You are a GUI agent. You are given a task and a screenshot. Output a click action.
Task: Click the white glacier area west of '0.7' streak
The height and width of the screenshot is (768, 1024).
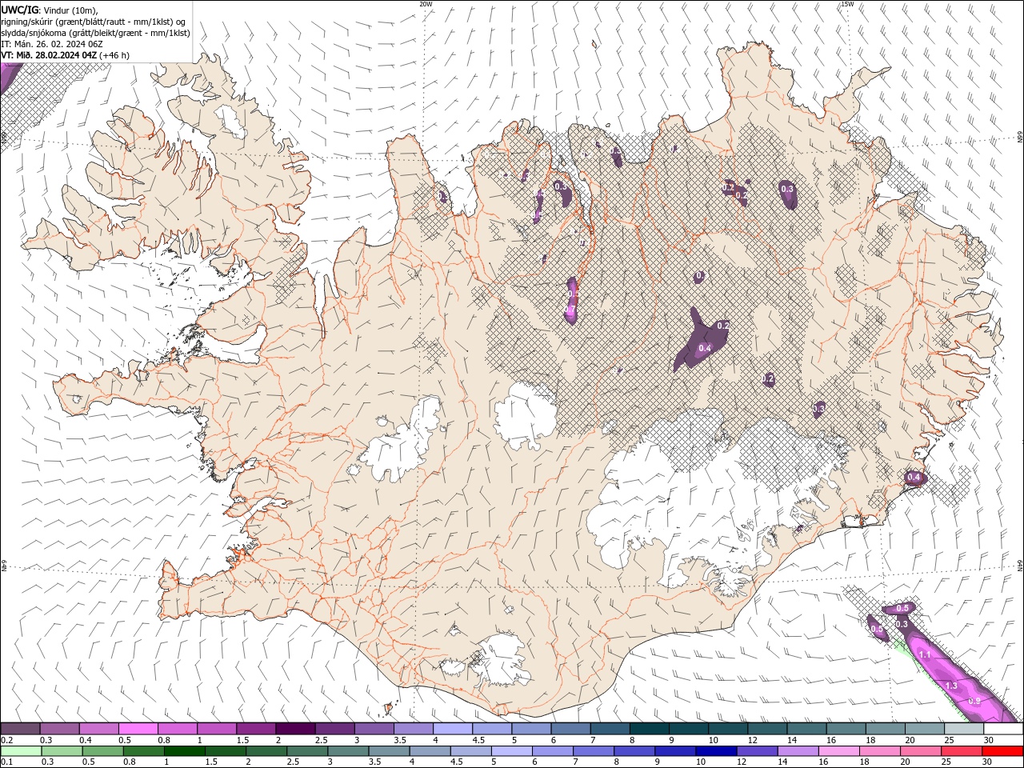pyautogui.click(x=526, y=414)
